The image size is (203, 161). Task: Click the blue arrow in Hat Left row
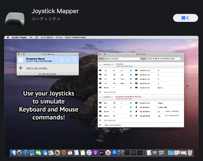[x=131, y=75]
